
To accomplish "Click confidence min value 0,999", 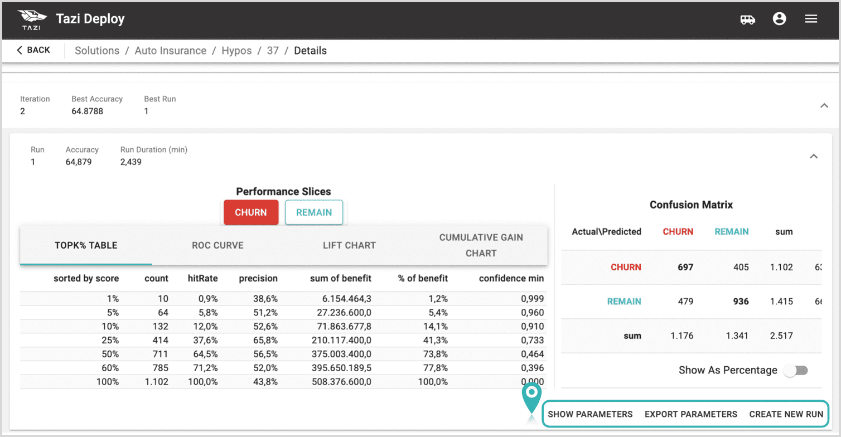I will coord(532,299).
